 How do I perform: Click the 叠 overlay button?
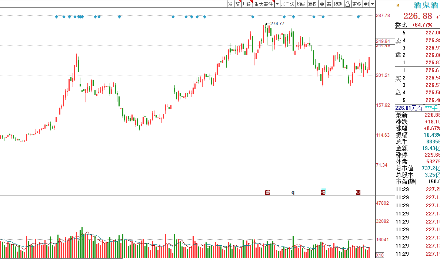click(322, 4)
